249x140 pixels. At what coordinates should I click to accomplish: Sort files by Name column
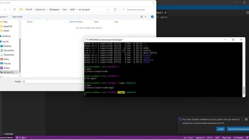(x=30, y=22)
